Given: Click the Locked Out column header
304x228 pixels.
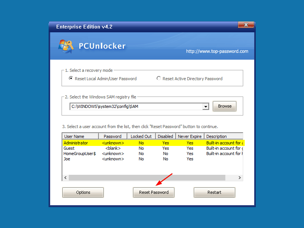Looking at the screenshot, I should (141, 136).
